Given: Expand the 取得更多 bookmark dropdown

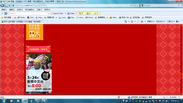Looking at the screenshot, I should click(108, 17).
